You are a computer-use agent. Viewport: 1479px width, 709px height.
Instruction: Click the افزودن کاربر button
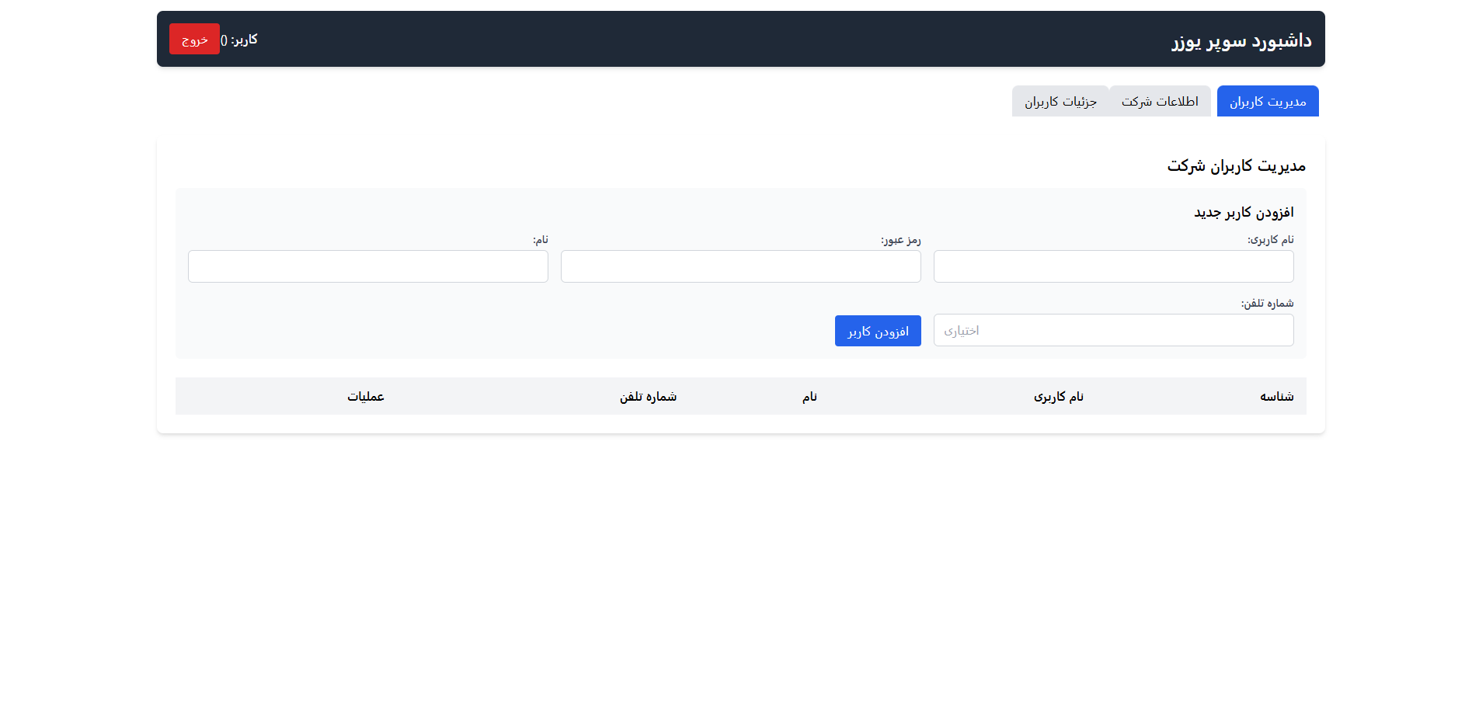(x=878, y=331)
